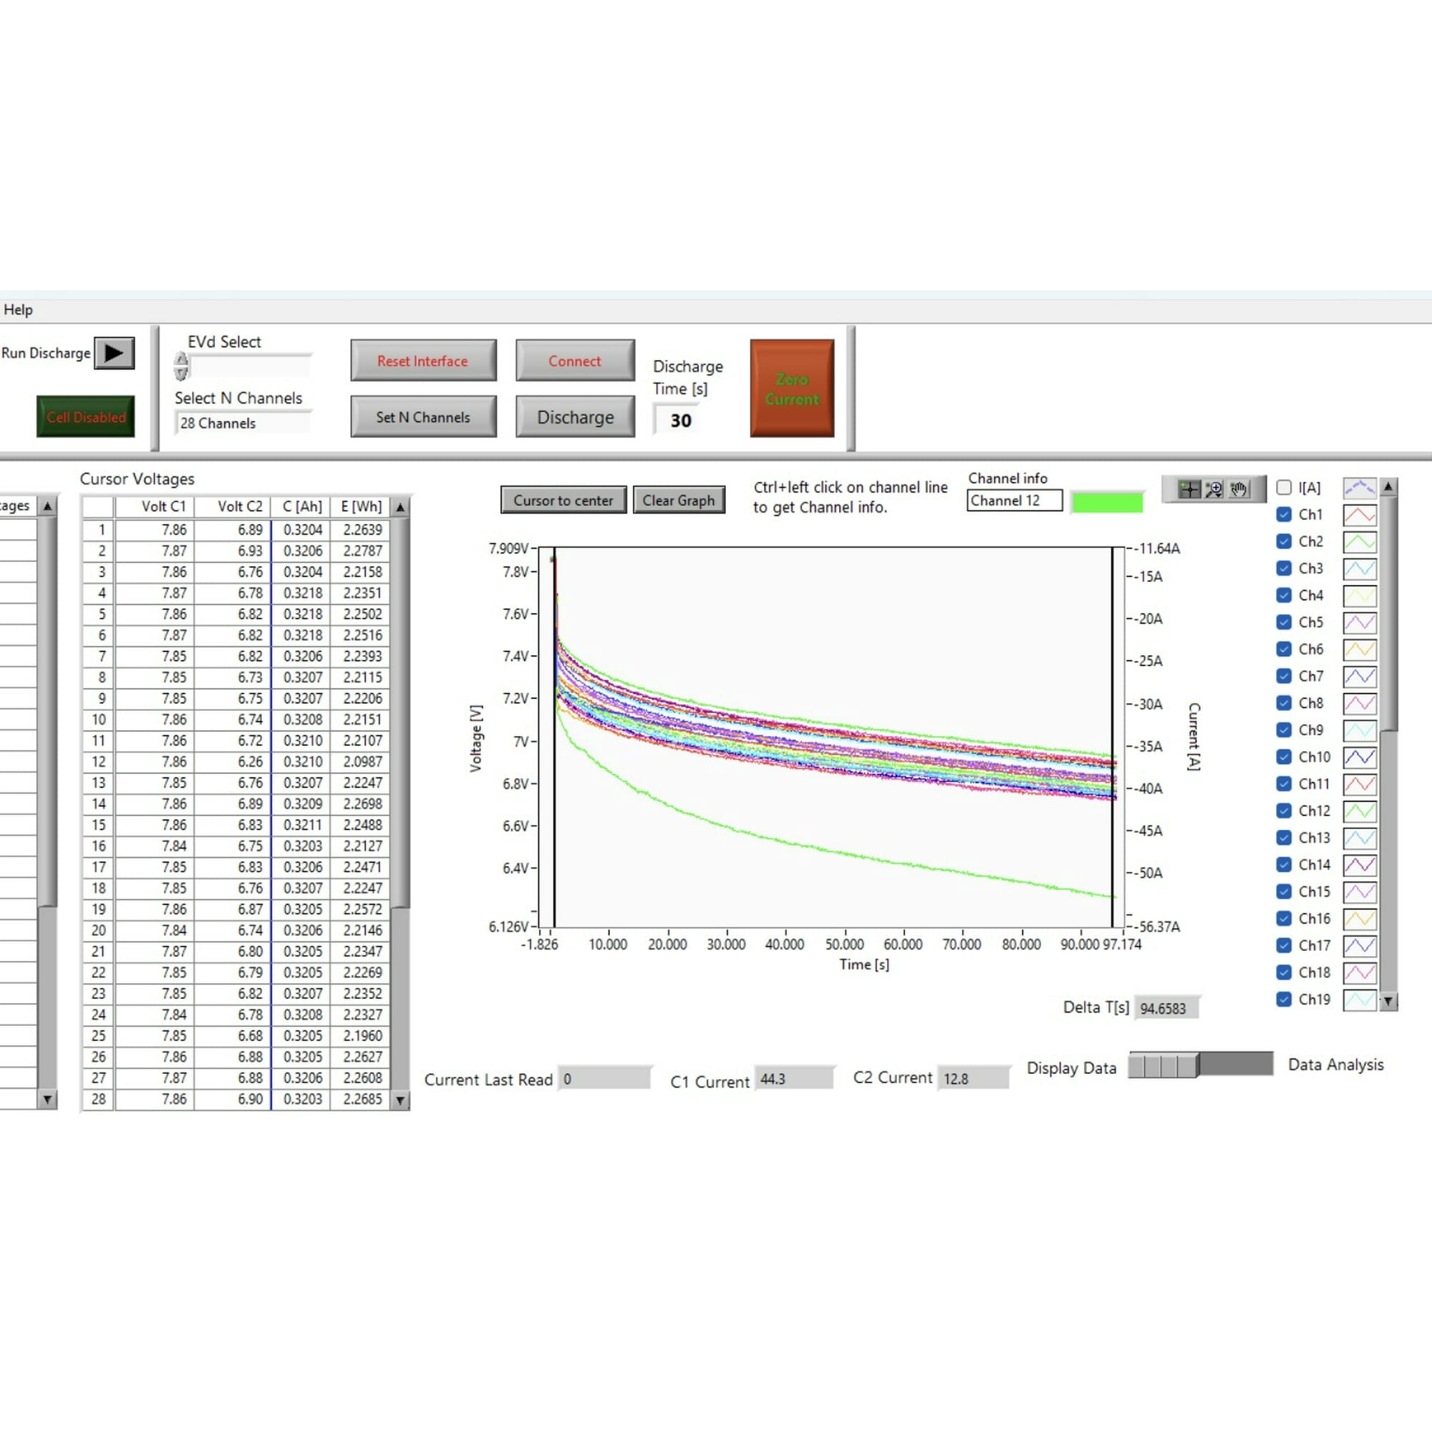The height and width of the screenshot is (1432, 1432).
Task: Uncheck the Ch8 plot visibility checkbox
Action: coord(1284,703)
